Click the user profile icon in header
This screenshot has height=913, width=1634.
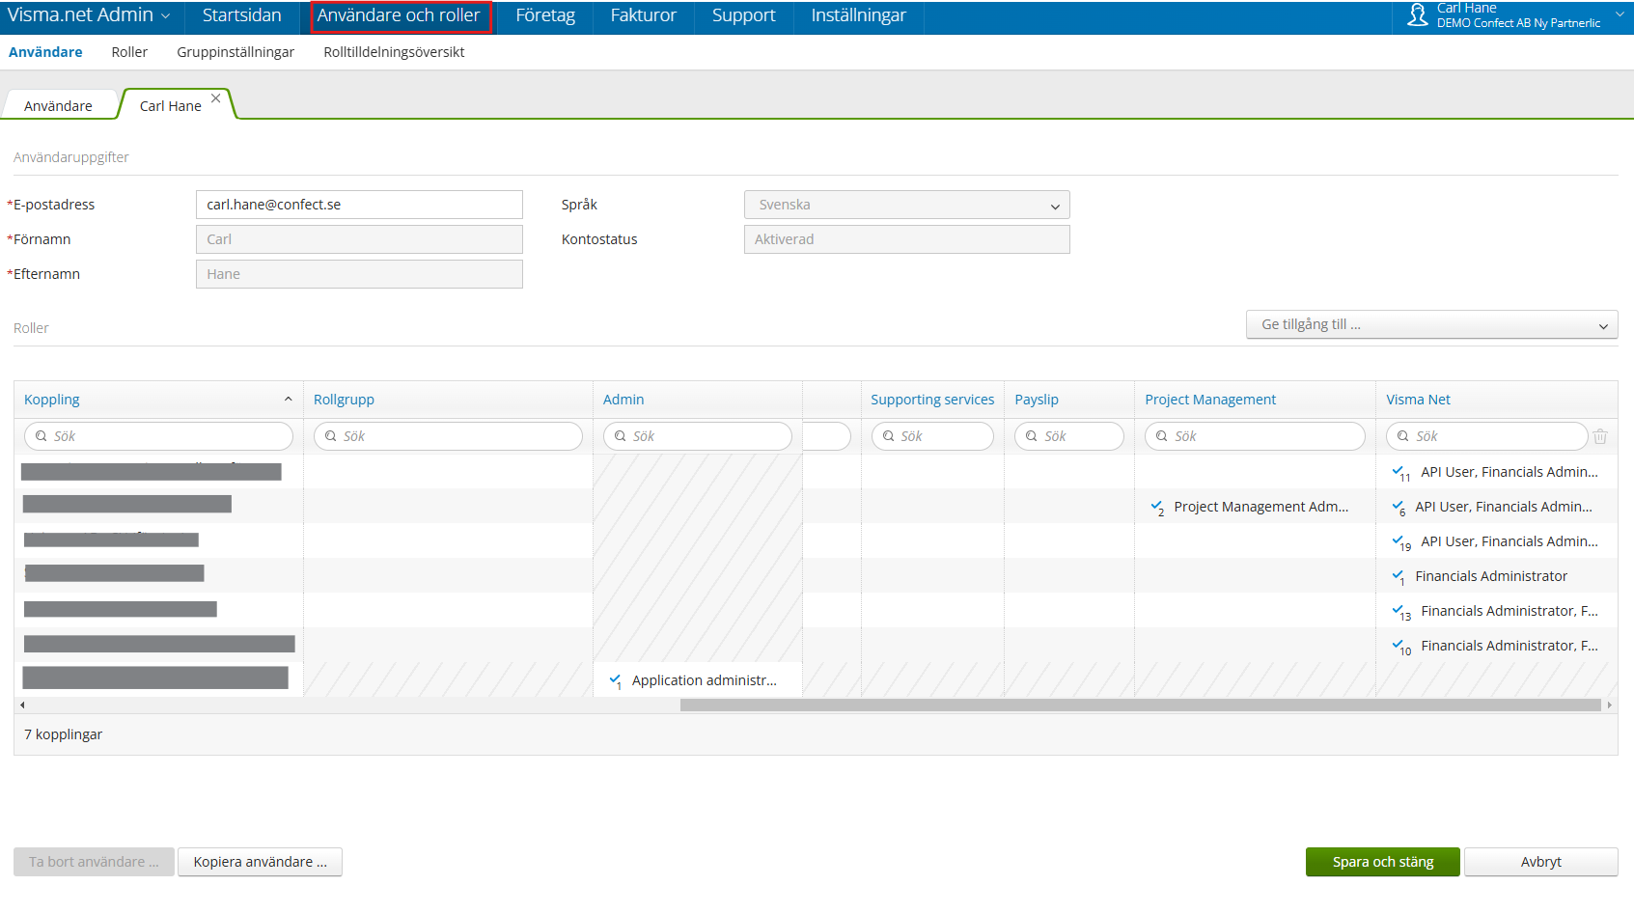pos(1417,14)
